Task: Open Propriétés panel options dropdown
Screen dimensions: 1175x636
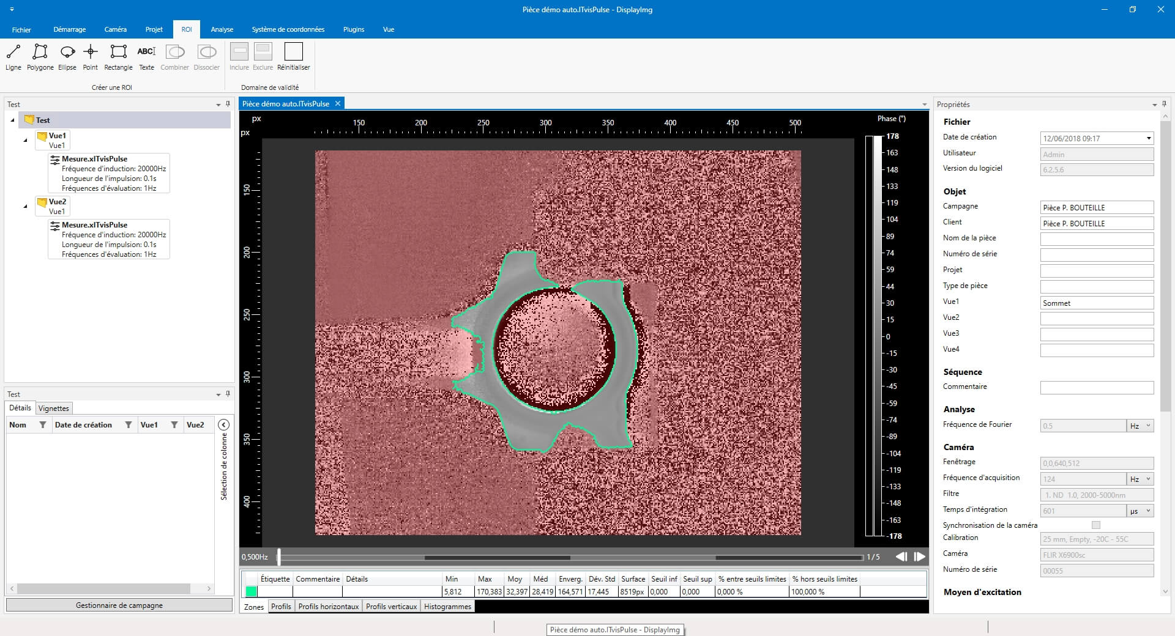Action: [1154, 105]
